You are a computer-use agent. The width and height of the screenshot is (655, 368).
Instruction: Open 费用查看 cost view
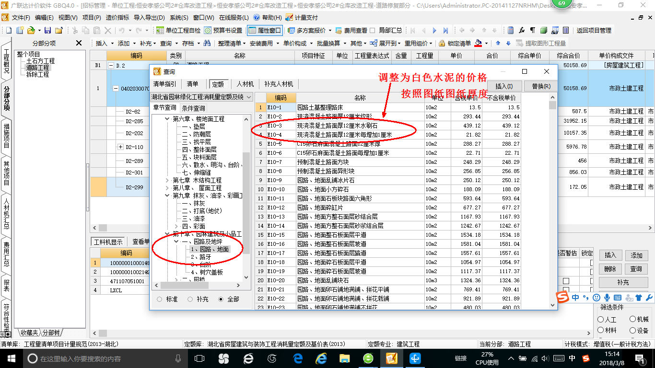351,30
